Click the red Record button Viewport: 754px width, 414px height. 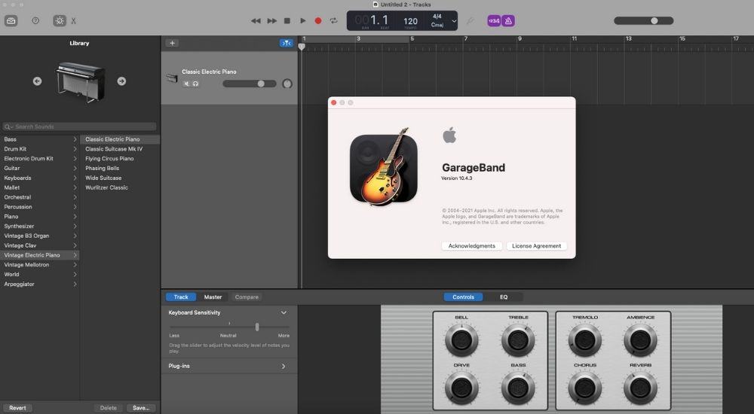(x=318, y=20)
